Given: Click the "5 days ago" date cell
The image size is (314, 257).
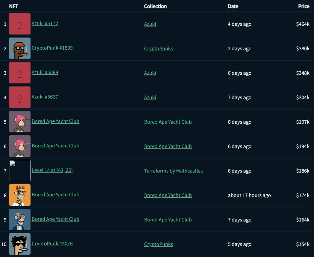Looking at the screenshot, I should point(240,244).
